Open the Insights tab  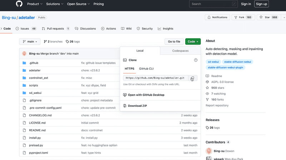pyautogui.click(x=166, y=29)
